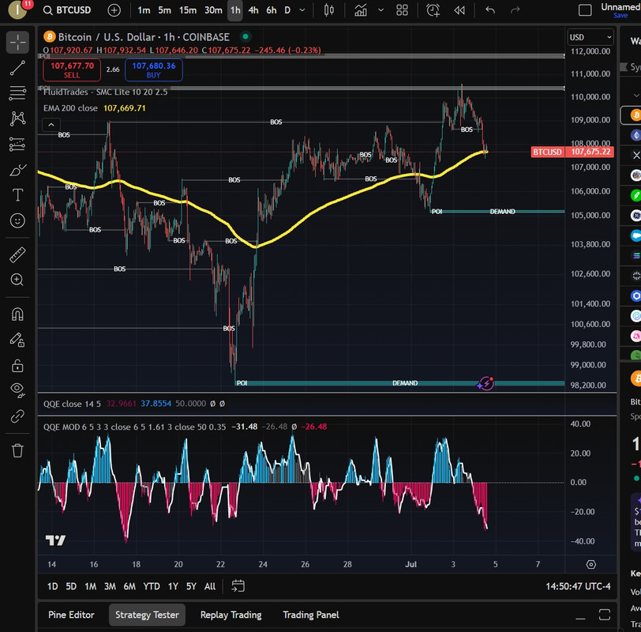Screen dimensions: 641x632
Task: Click the link drawings icon
Action: (17, 416)
